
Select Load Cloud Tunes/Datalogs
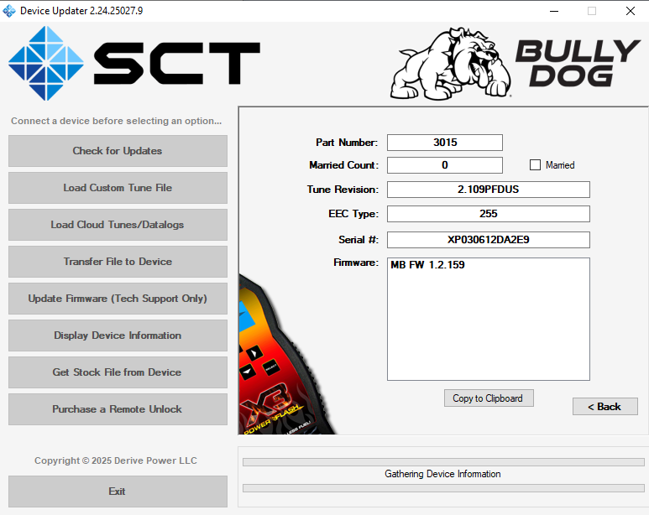118,225
